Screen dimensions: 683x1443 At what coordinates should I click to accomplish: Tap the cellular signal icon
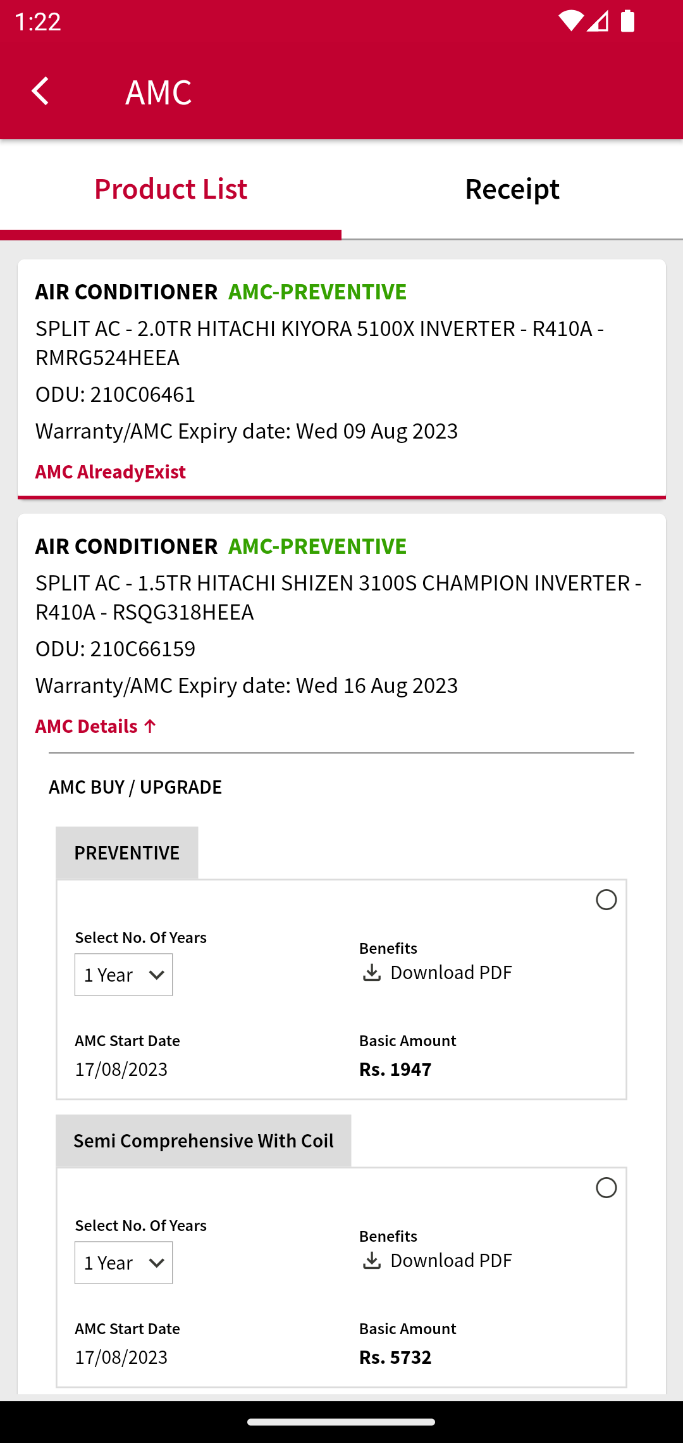598,22
